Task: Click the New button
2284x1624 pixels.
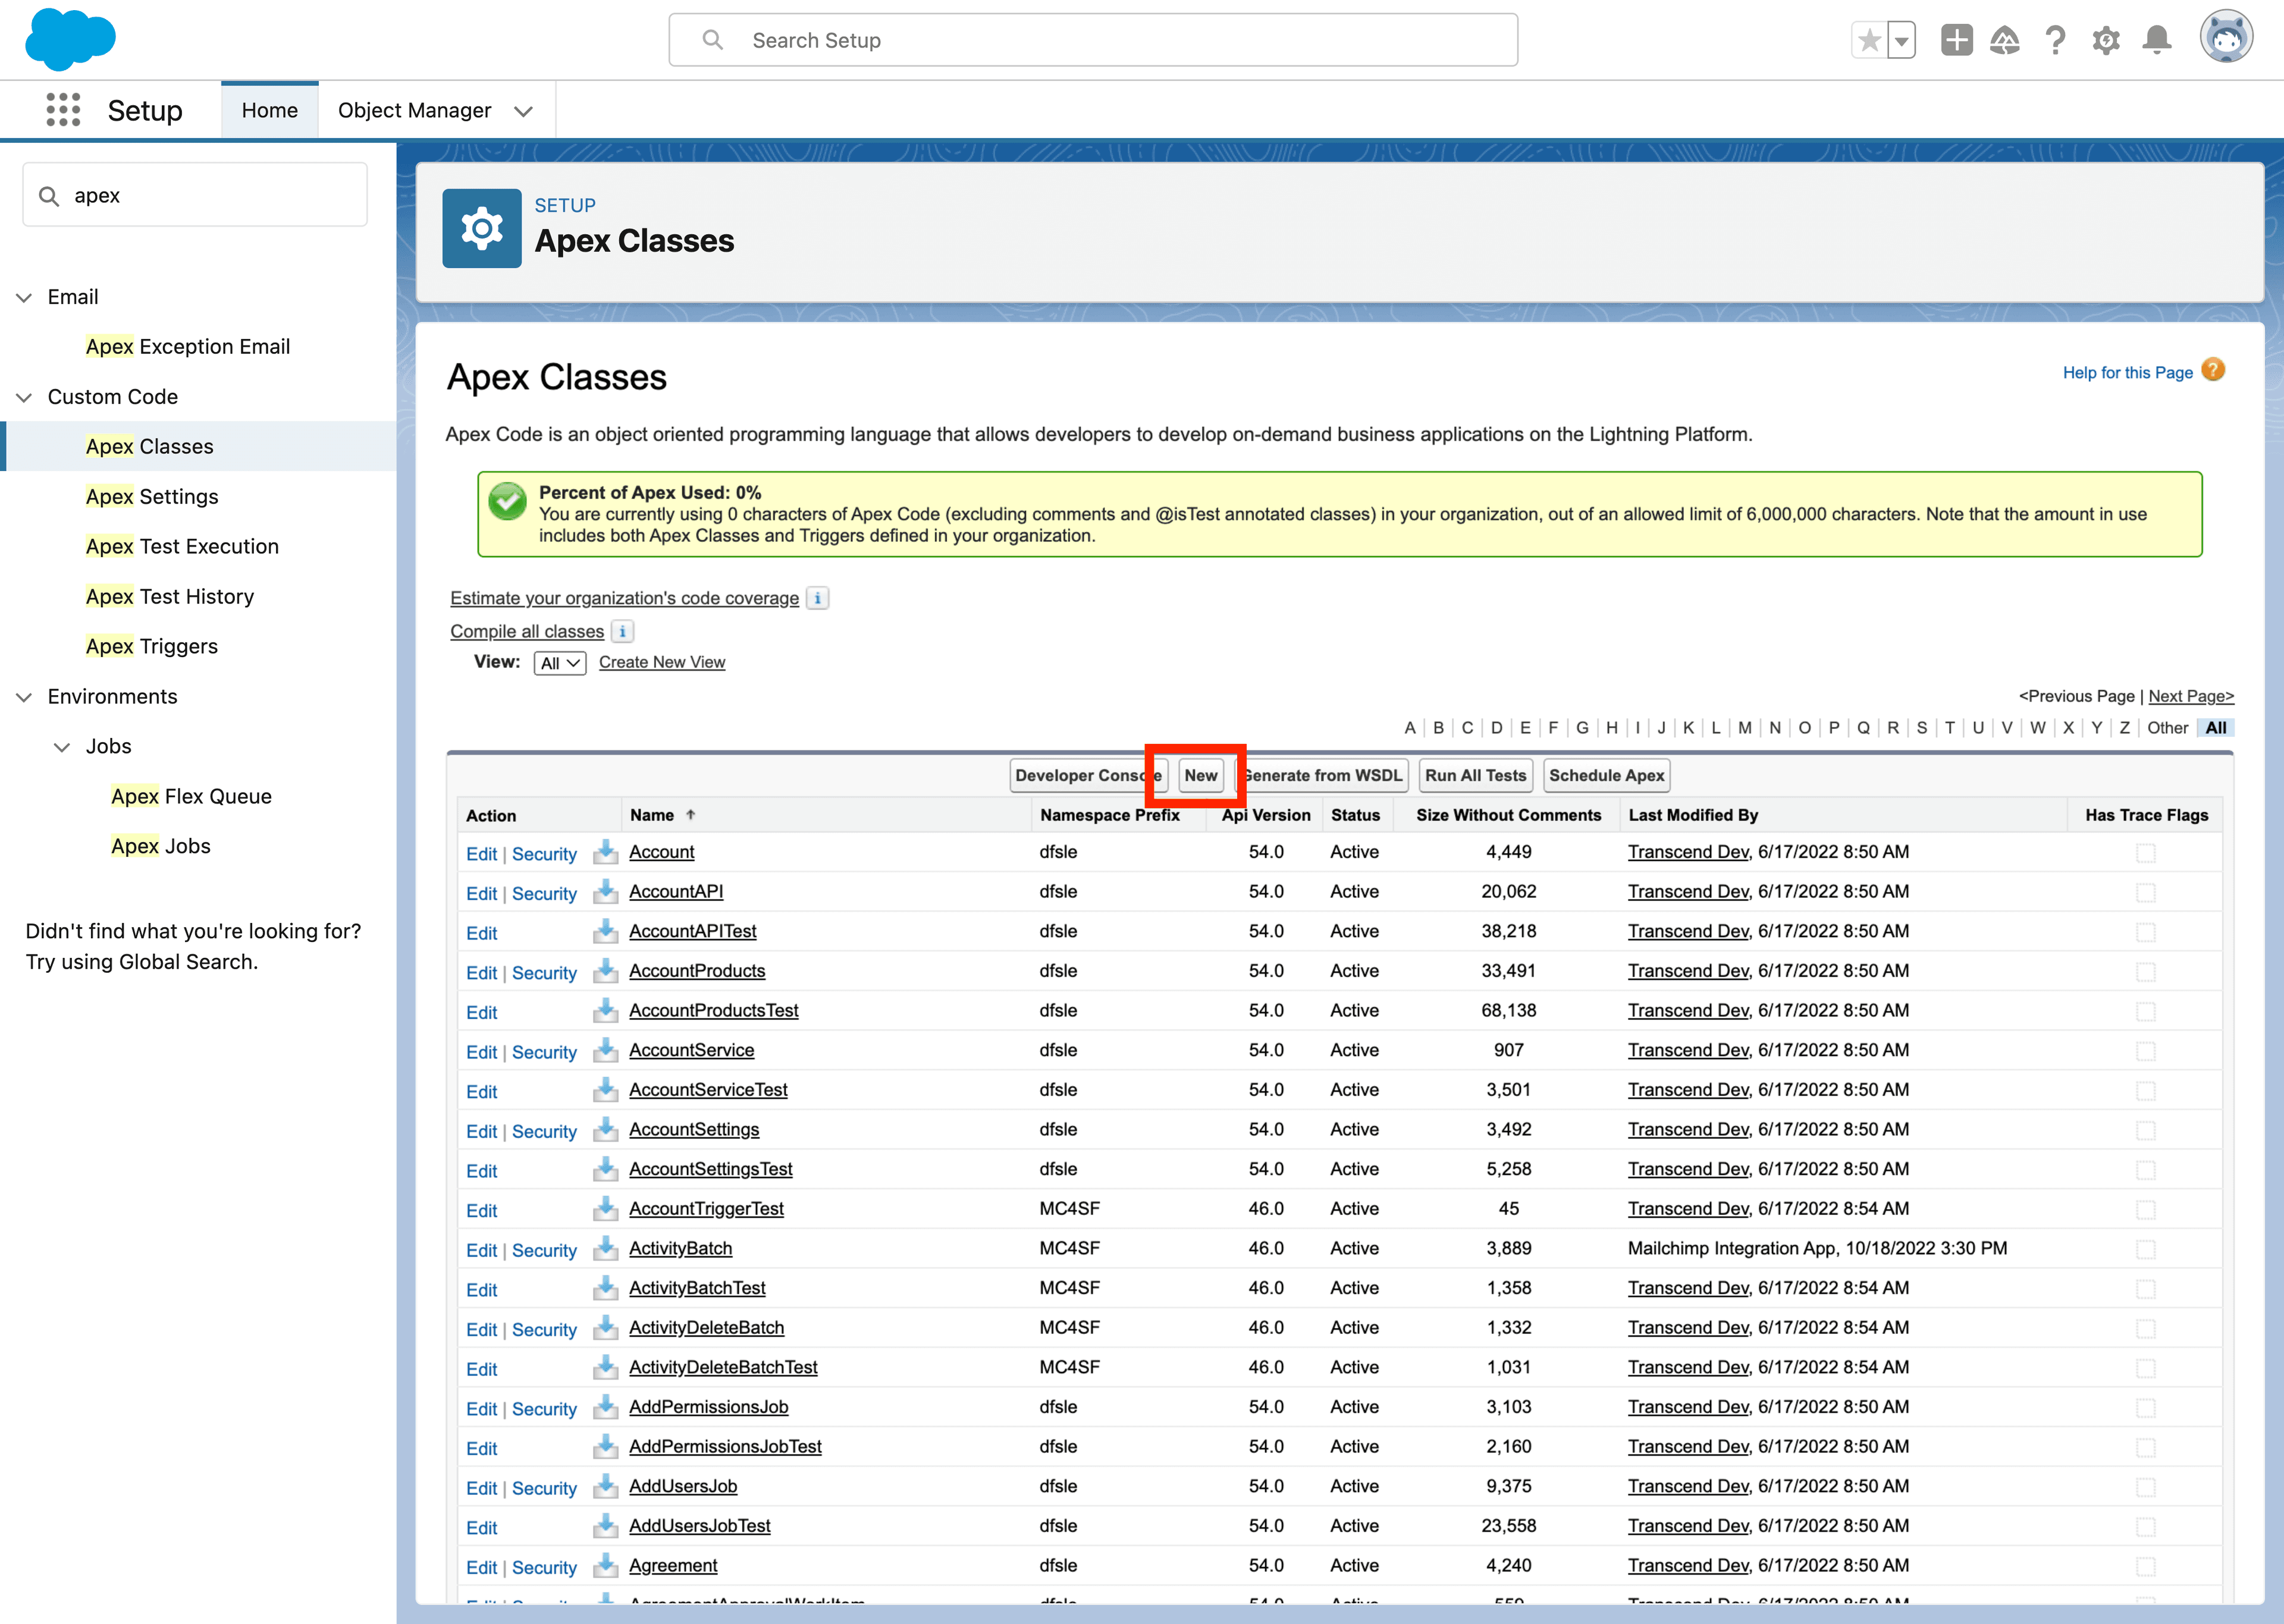Action: pyautogui.click(x=1201, y=775)
